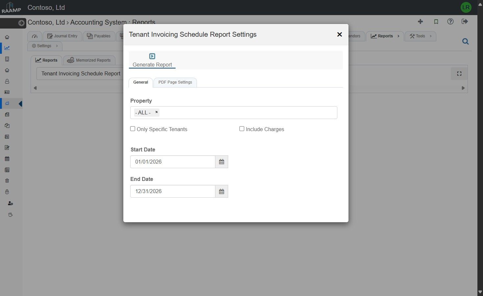The height and width of the screenshot is (296, 483).
Task: Open the Start Date calendar picker
Action: point(222,162)
